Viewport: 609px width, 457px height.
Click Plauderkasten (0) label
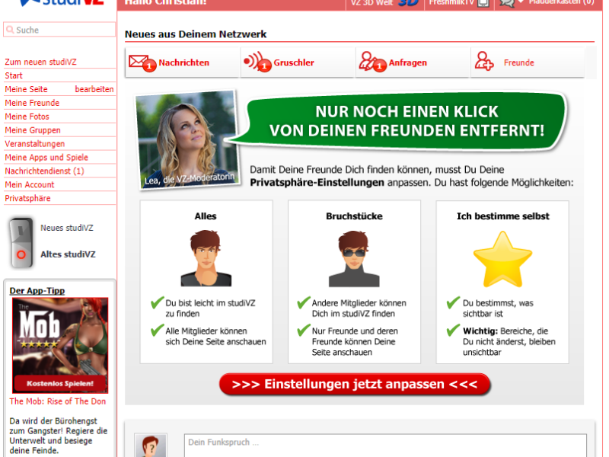[x=562, y=2]
